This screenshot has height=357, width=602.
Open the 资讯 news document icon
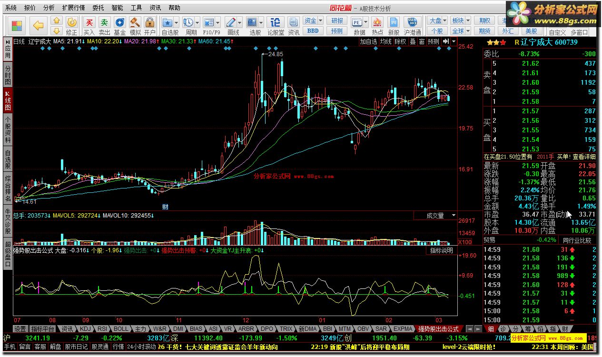294,22
